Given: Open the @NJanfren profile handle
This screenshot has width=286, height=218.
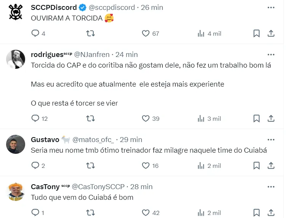Looking at the screenshot, I should [91, 54].
